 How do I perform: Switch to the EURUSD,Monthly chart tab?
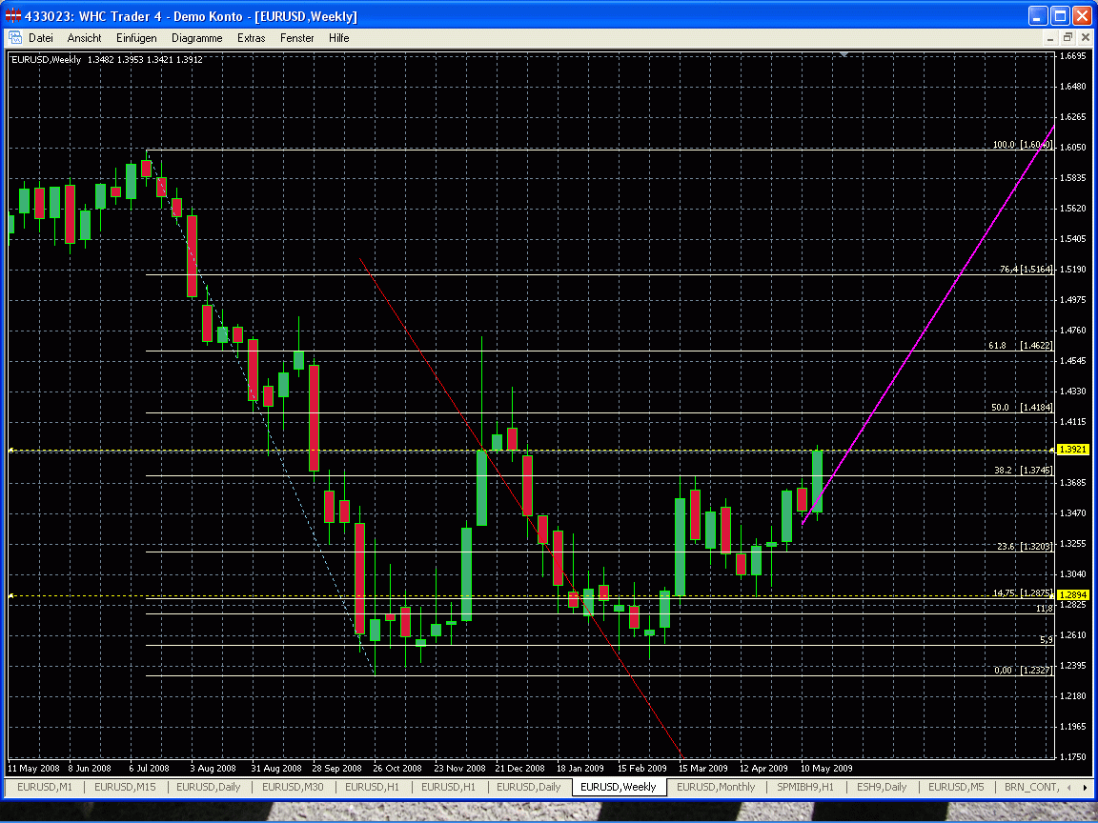click(716, 787)
